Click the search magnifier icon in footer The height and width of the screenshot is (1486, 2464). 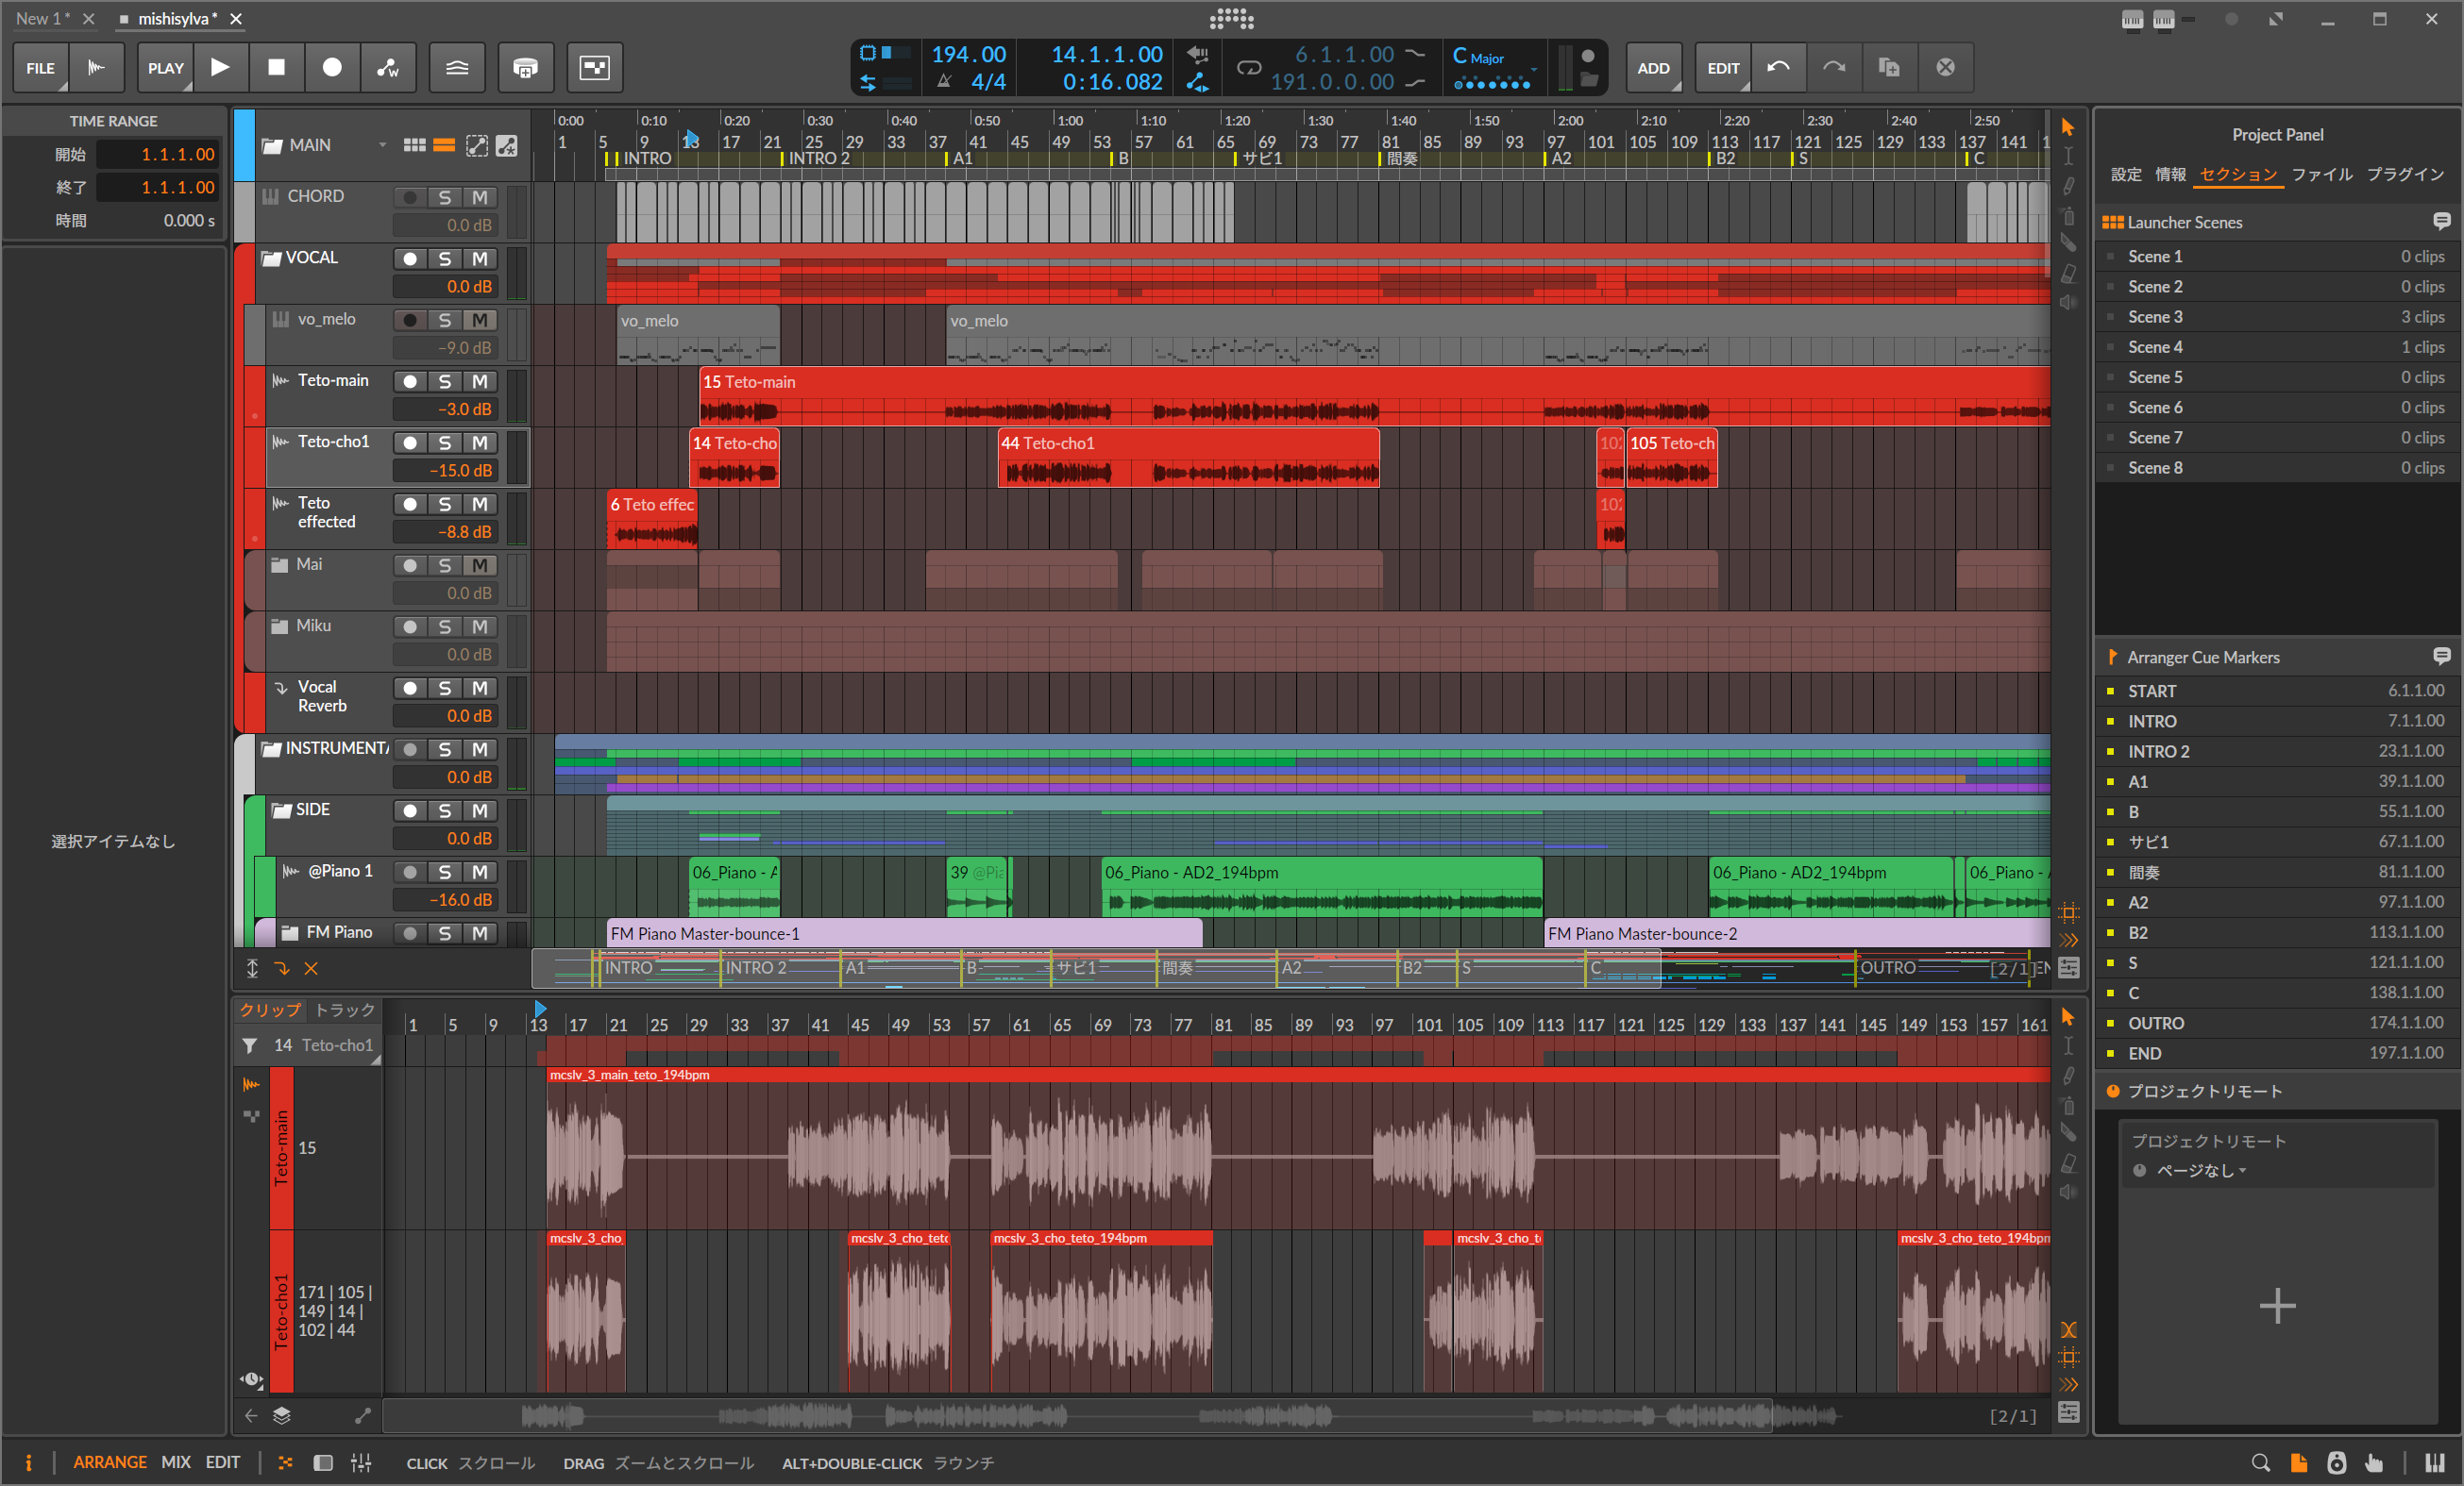pos(2260,1463)
